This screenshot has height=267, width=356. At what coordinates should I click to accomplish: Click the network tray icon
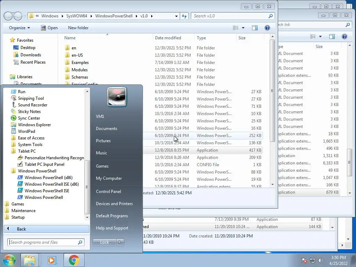(x=313, y=260)
